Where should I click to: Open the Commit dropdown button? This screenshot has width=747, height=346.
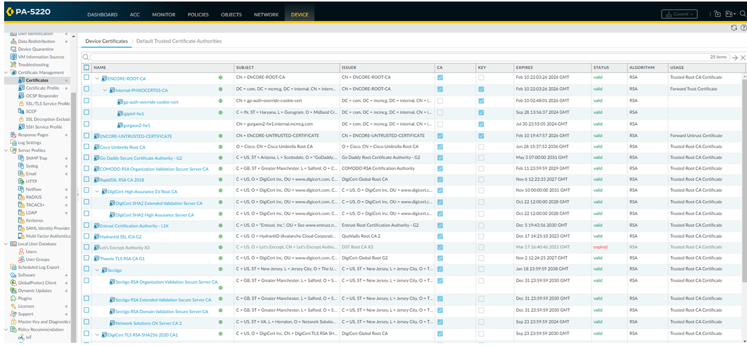point(679,14)
